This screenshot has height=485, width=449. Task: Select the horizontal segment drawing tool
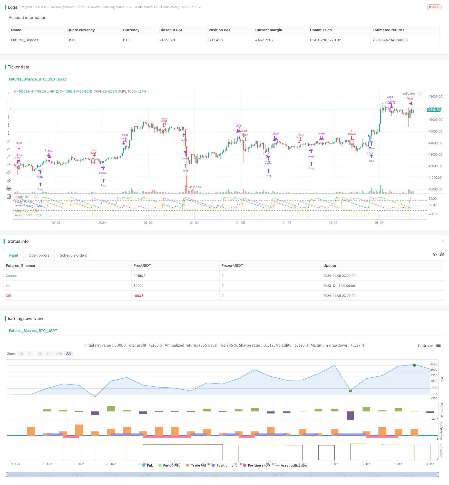click(9, 109)
